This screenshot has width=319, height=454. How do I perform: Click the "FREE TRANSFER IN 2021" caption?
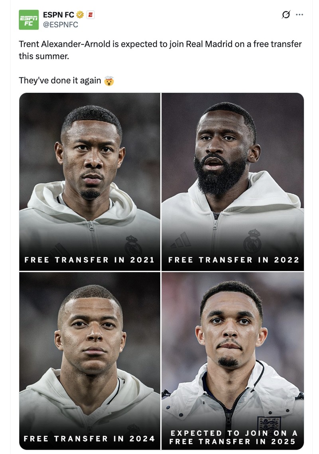click(89, 260)
